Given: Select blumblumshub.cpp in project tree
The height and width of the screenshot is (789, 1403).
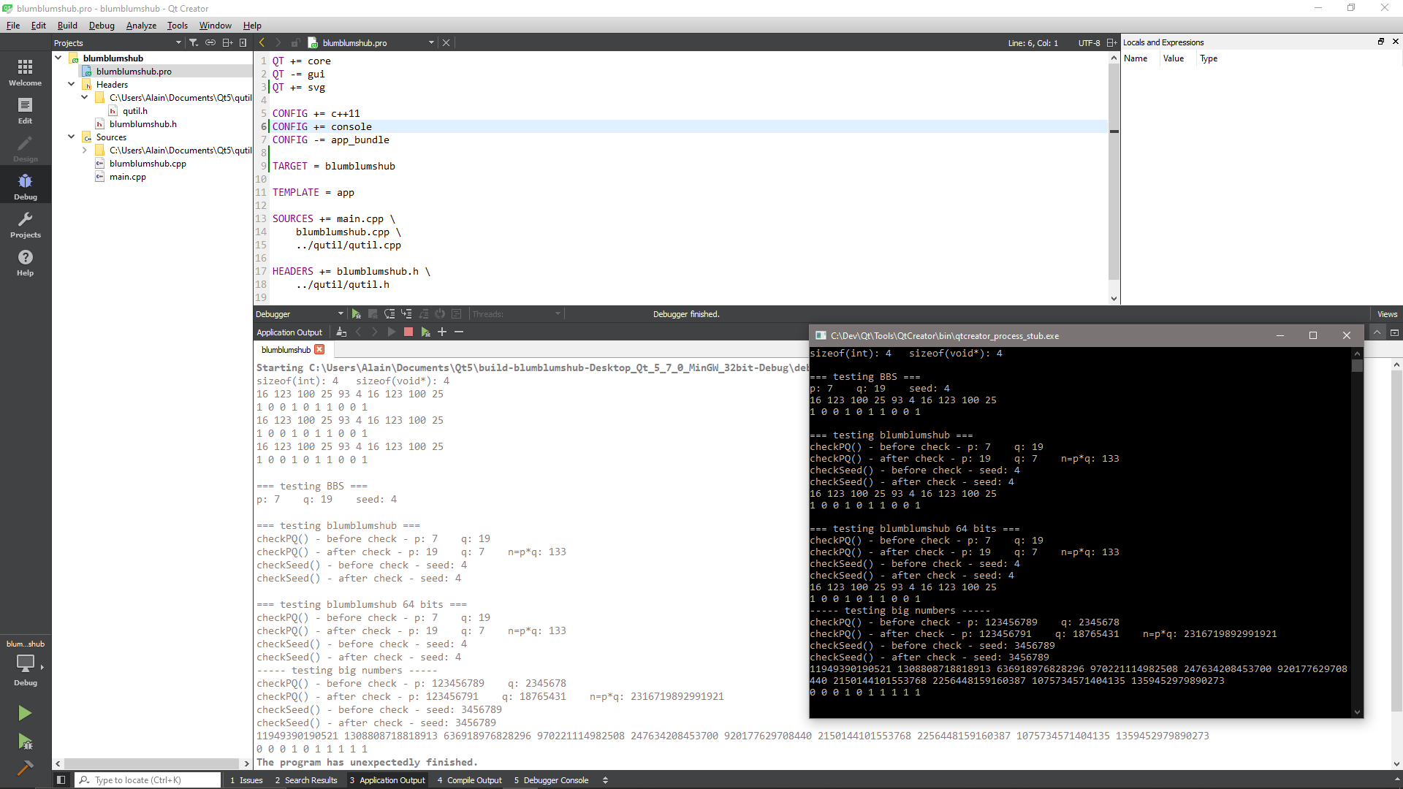Looking at the screenshot, I should 148,163.
